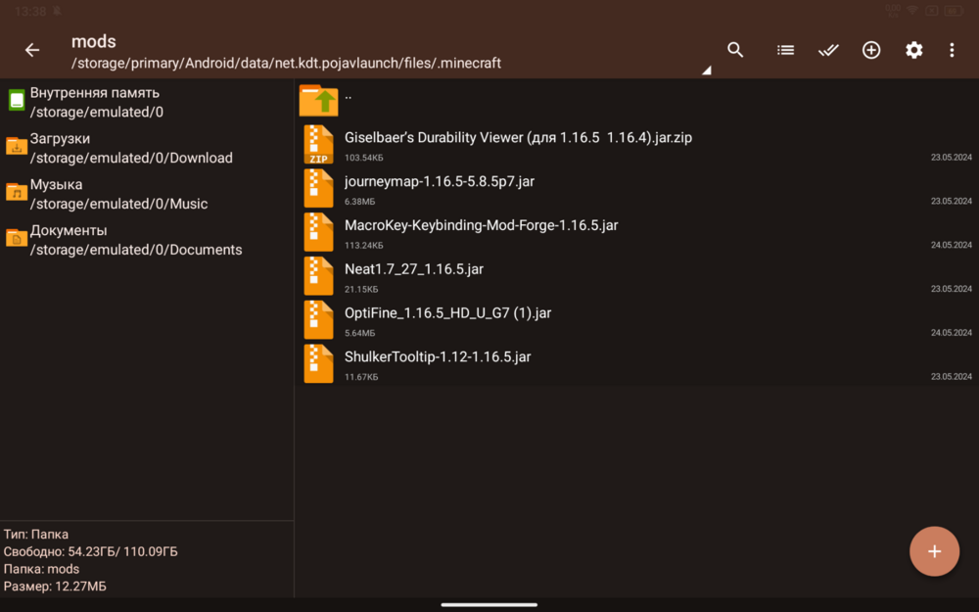Go back with the arrow icon
The height and width of the screenshot is (612, 979).
click(32, 50)
